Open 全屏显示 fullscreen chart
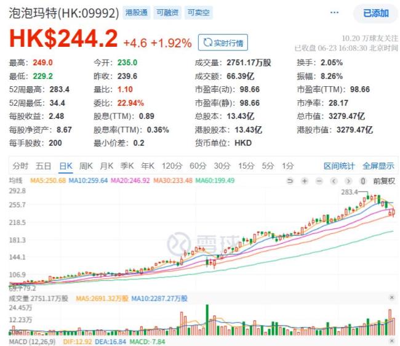This screenshot has width=400, height=346. click(x=378, y=166)
